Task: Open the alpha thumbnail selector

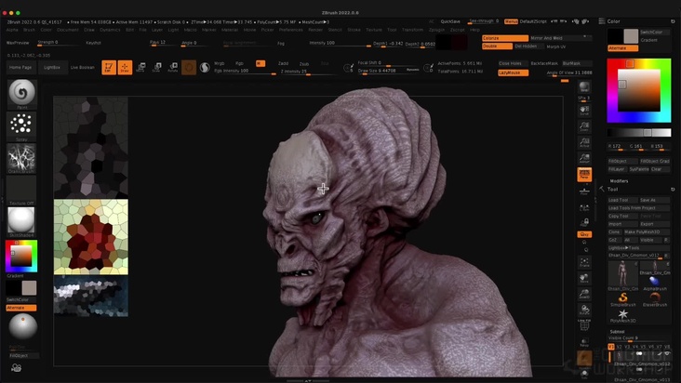Action: pos(21,158)
